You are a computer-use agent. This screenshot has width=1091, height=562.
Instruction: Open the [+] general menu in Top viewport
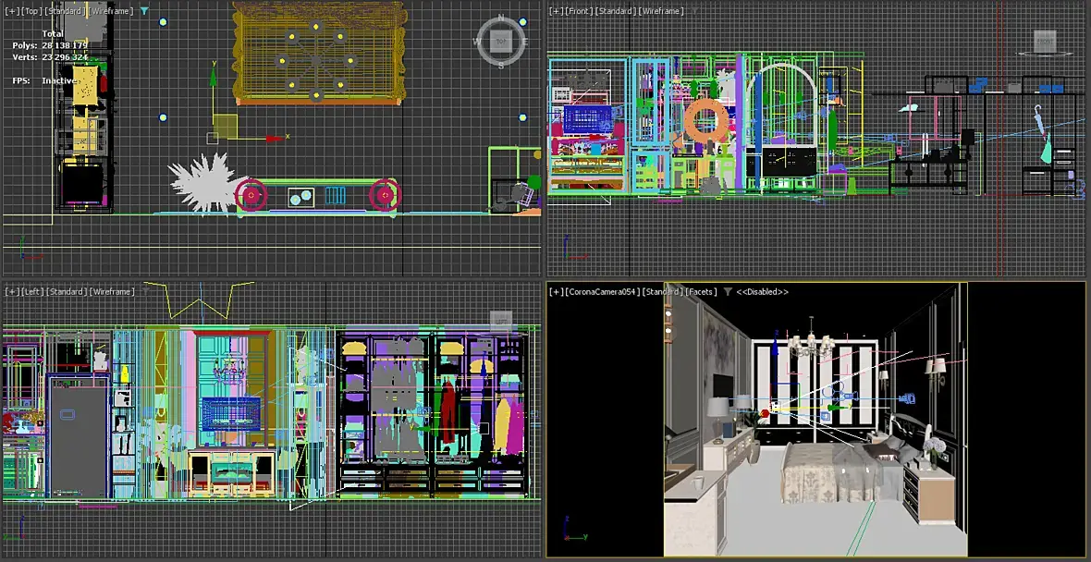12,11
